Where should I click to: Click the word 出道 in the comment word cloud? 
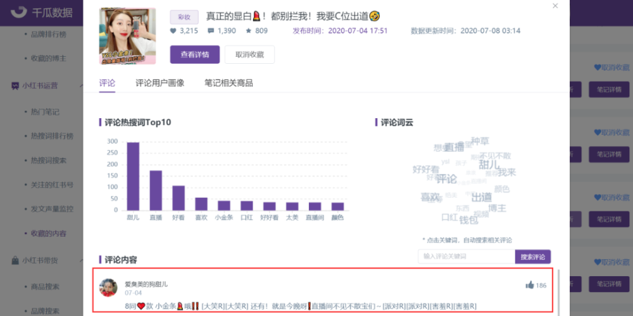[482, 197]
